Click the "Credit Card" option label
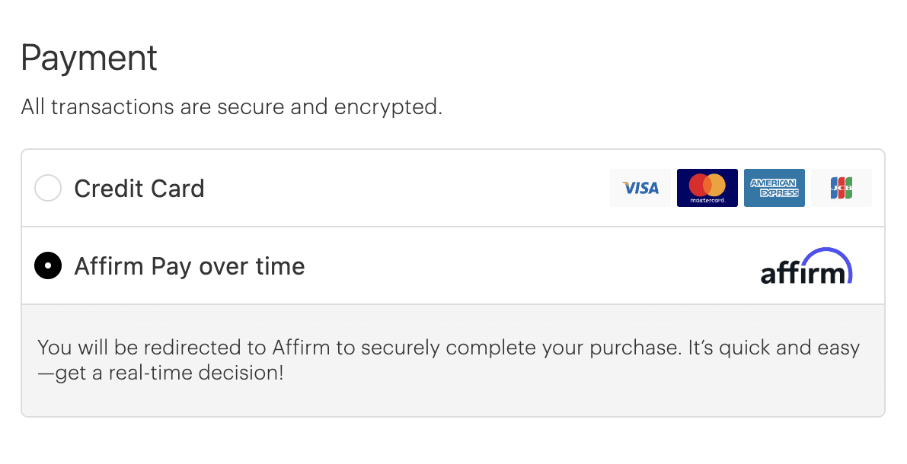Viewport: 907px width, 464px height. click(139, 189)
